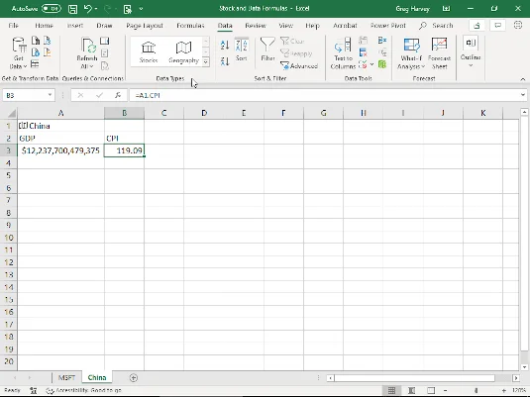
Task: Switch to Page Break Preview view
Action: [x=431, y=391]
